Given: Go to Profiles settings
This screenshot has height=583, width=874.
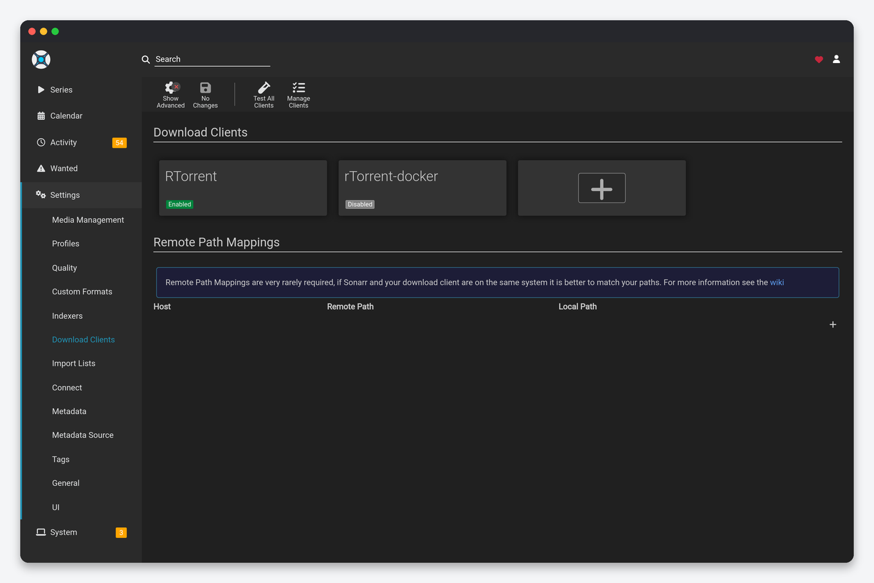Looking at the screenshot, I should coord(66,244).
